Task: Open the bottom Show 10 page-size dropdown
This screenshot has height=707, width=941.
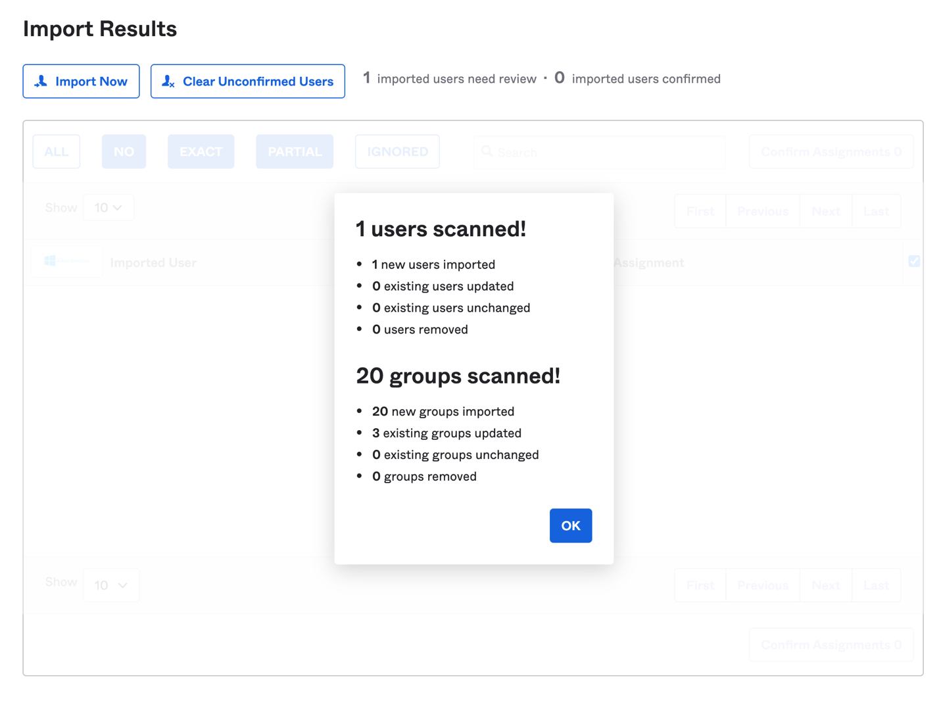Action: (111, 585)
